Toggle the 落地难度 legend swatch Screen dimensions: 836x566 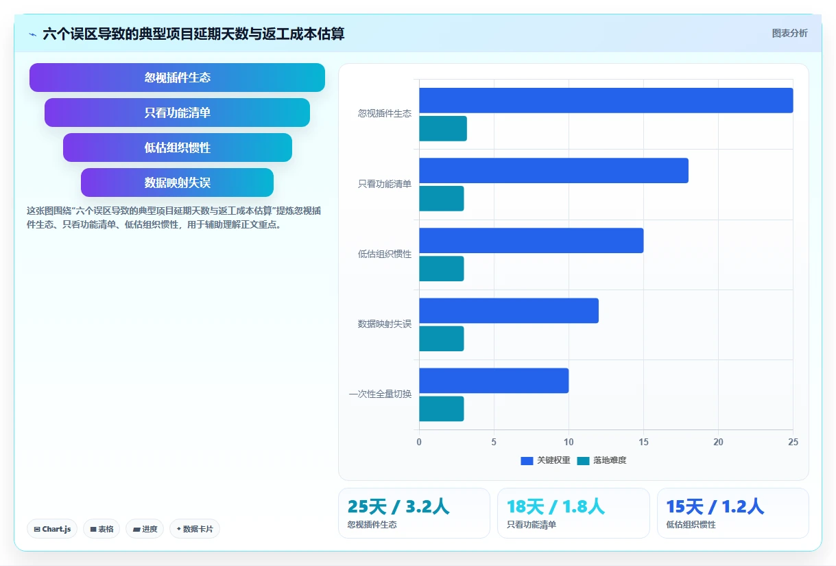pos(583,460)
